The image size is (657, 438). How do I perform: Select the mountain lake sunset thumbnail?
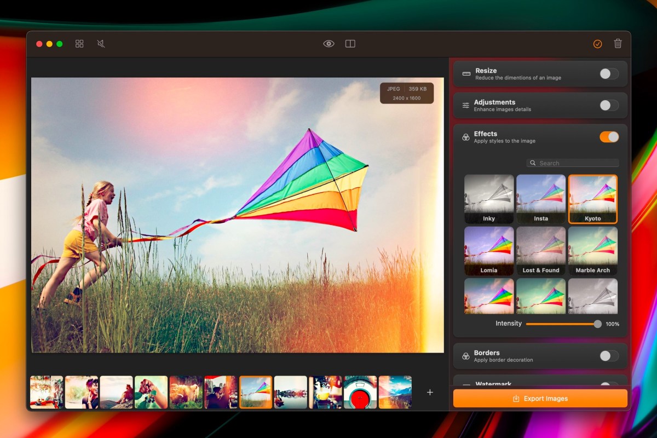(395, 392)
